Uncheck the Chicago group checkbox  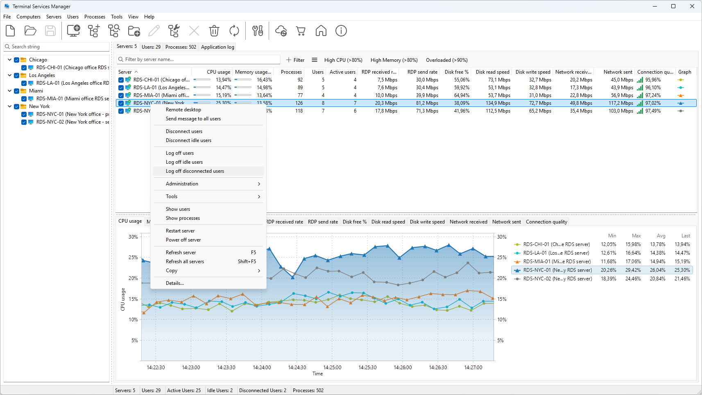(17, 60)
